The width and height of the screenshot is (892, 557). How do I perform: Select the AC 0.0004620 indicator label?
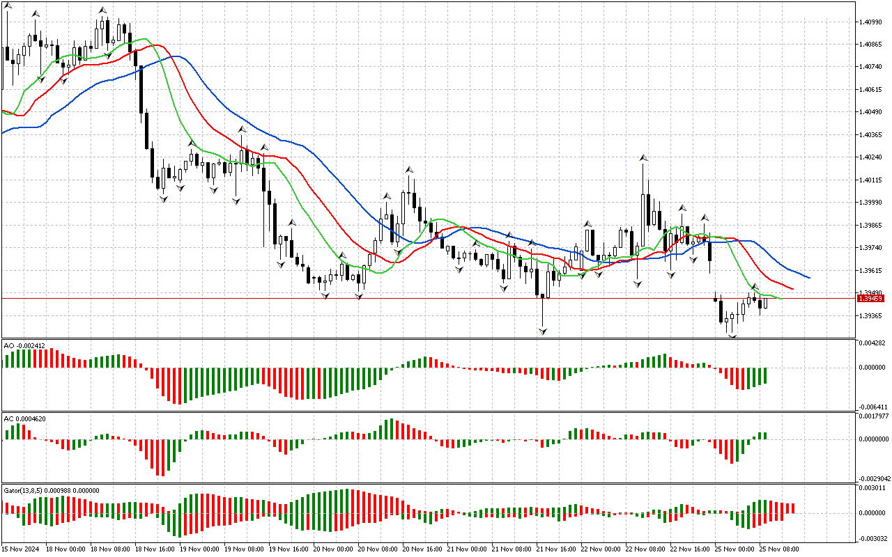click(26, 418)
